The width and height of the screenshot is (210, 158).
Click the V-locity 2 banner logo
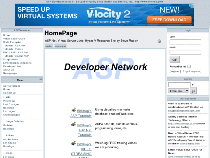(x=108, y=13)
